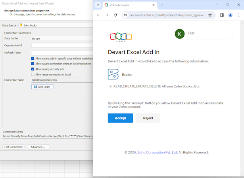The width and height of the screenshot is (244, 178).
Task: Maximize the browser window
Action: [228, 5]
